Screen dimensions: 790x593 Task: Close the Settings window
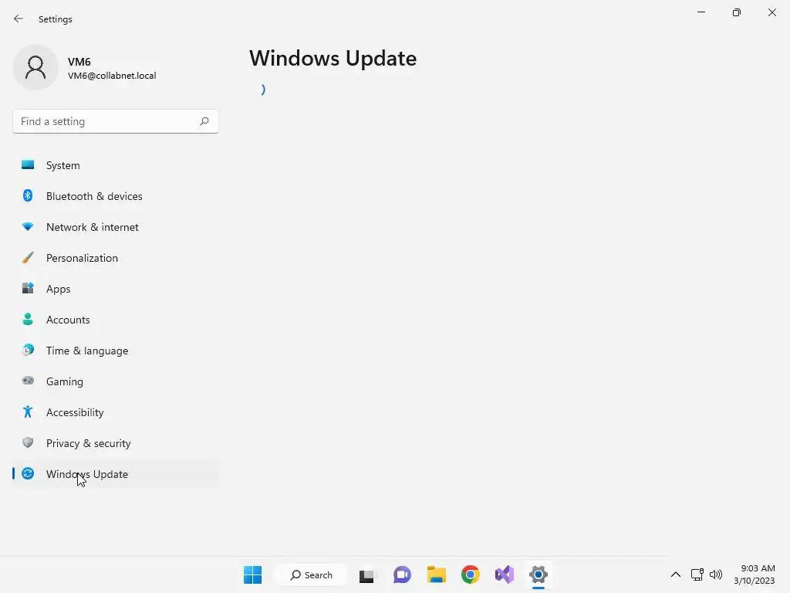771,12
